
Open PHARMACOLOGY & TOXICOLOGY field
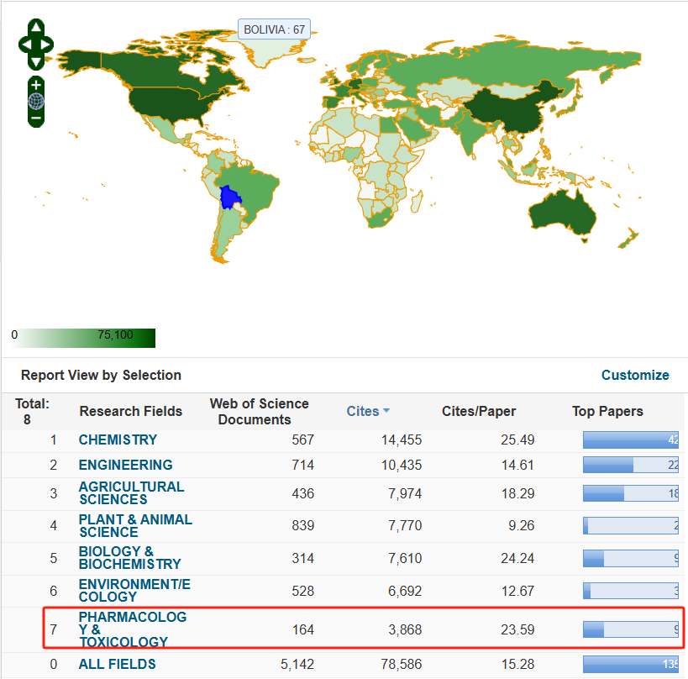[132, 629]
